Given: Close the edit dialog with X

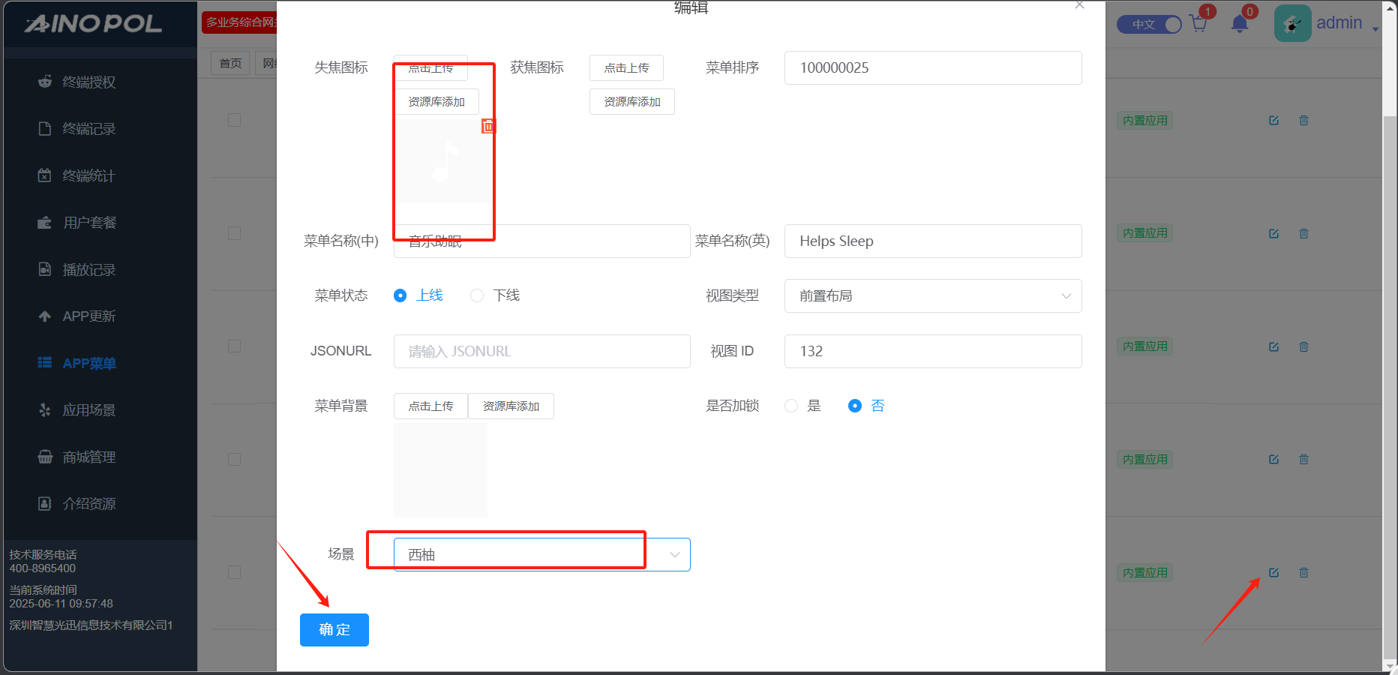Looking at the screenshot, I should point(1079,6).
